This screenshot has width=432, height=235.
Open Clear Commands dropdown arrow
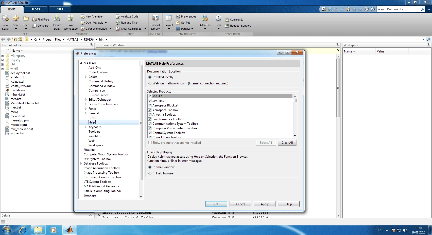tap(145, 29)
